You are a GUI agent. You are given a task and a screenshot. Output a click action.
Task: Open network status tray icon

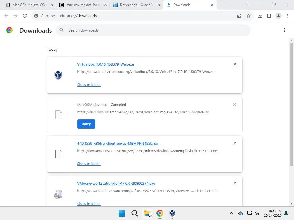(x=249, y=213)
